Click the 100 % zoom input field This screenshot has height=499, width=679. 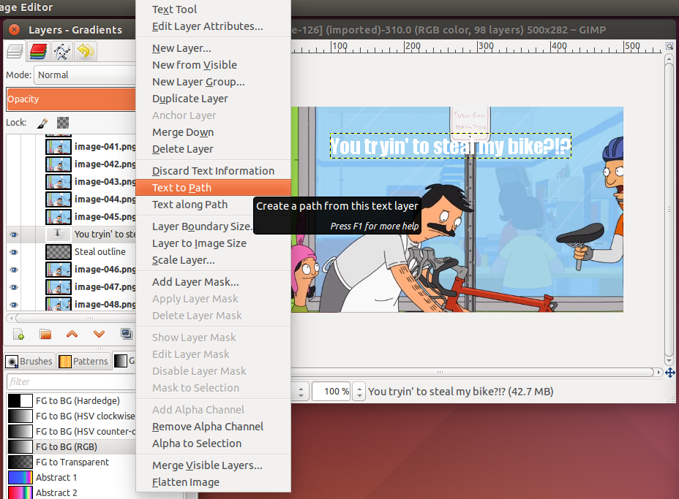coord(331,392)
